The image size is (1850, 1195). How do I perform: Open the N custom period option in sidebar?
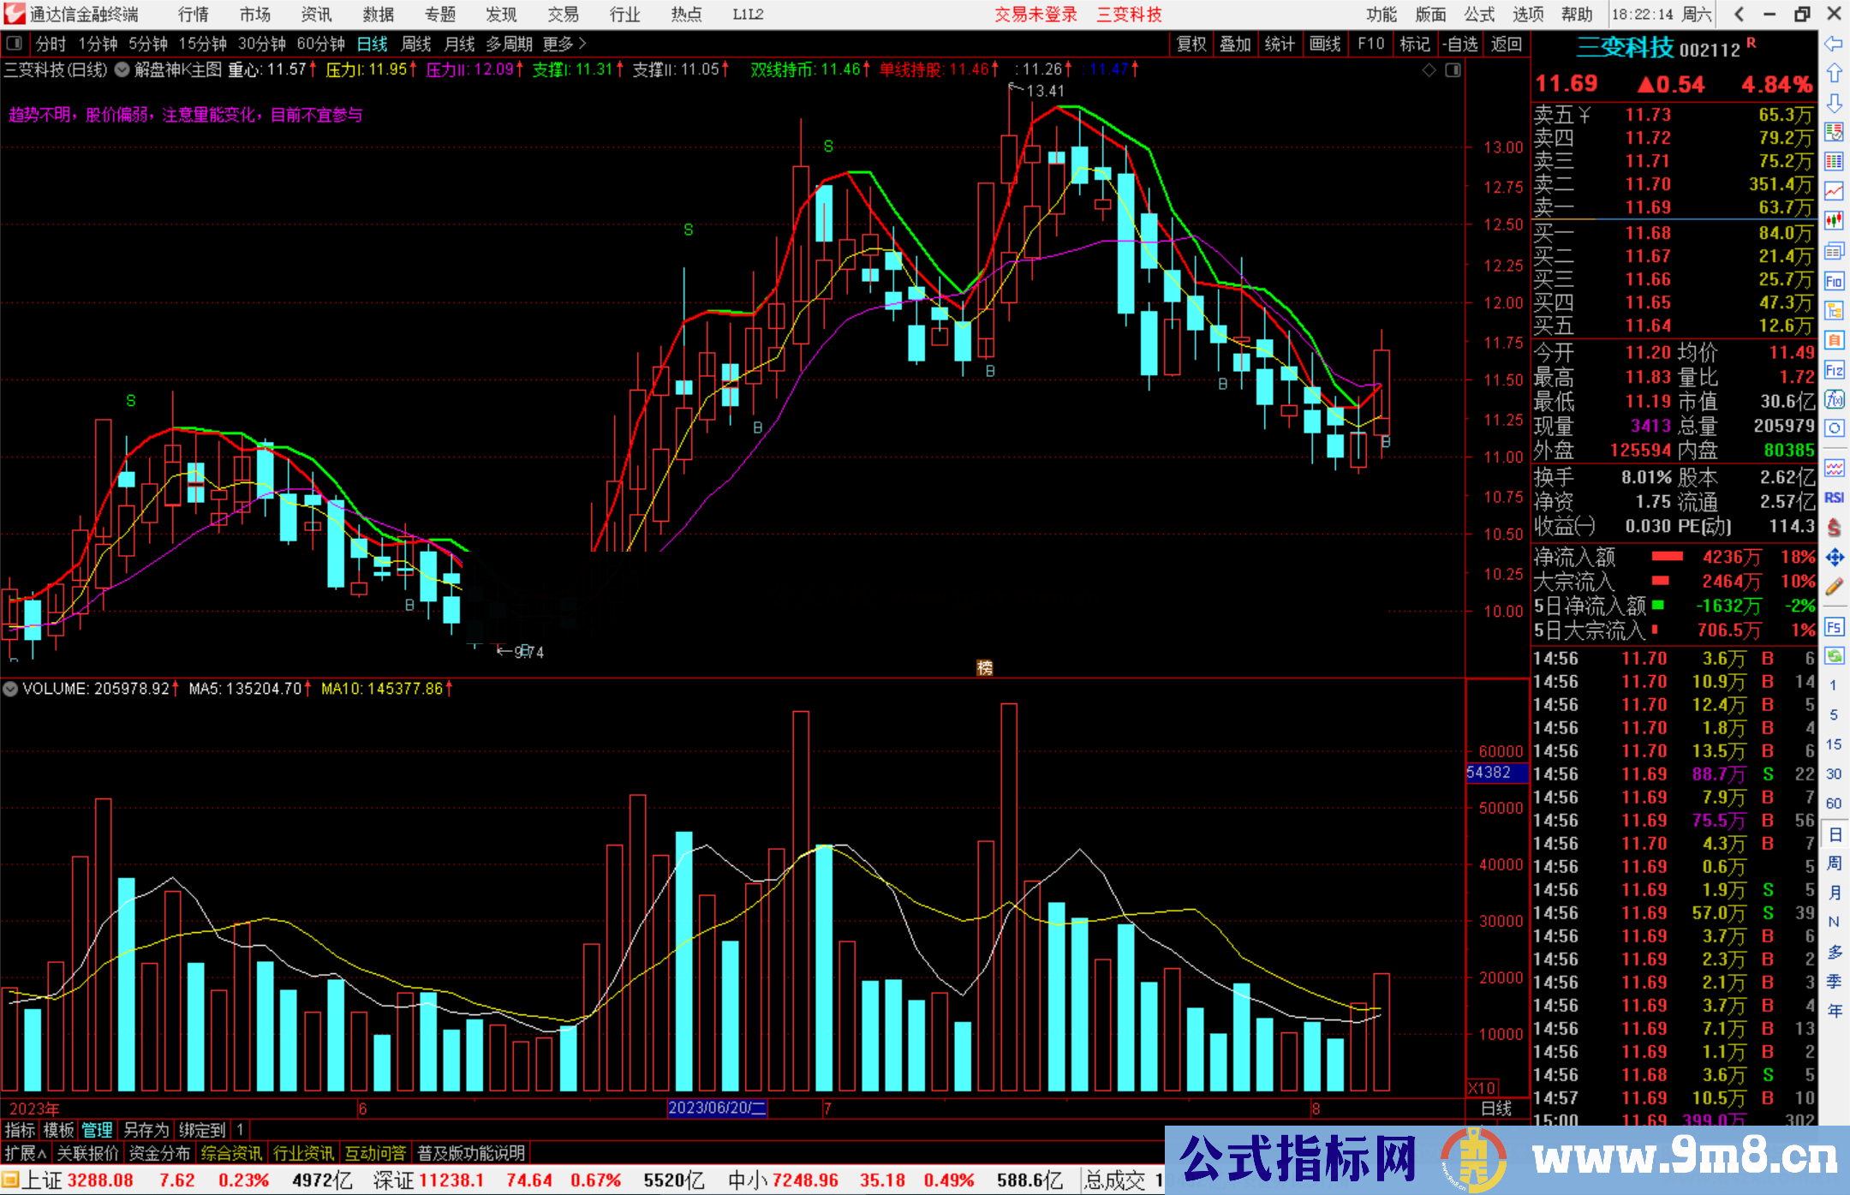1834,922
